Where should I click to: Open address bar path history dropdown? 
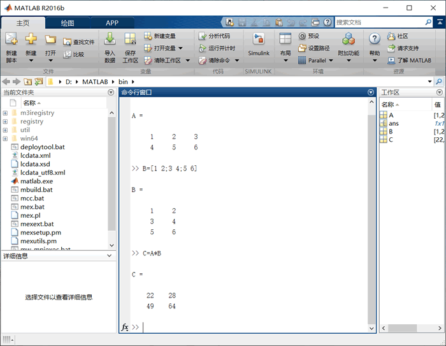[x=429, y=82]
